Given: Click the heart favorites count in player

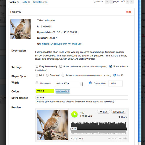Looking at the screenshot, I should (x=81, y=139).
